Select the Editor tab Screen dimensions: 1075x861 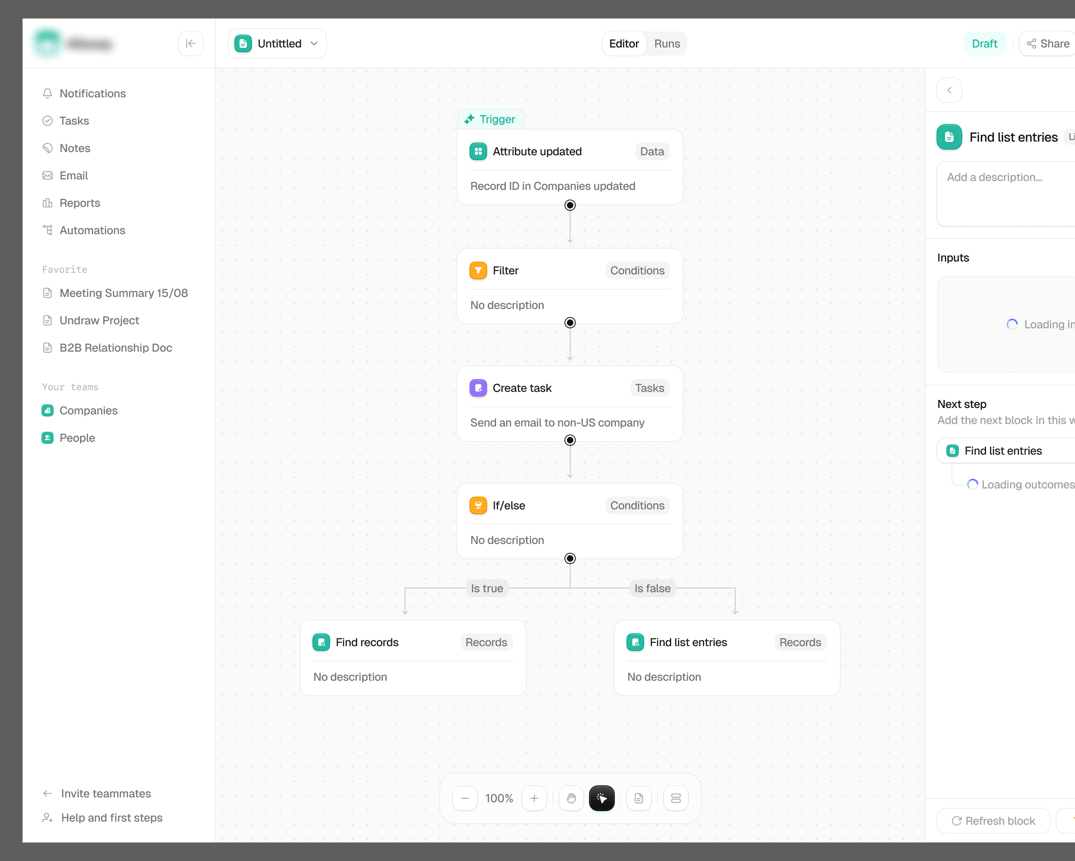624,43
